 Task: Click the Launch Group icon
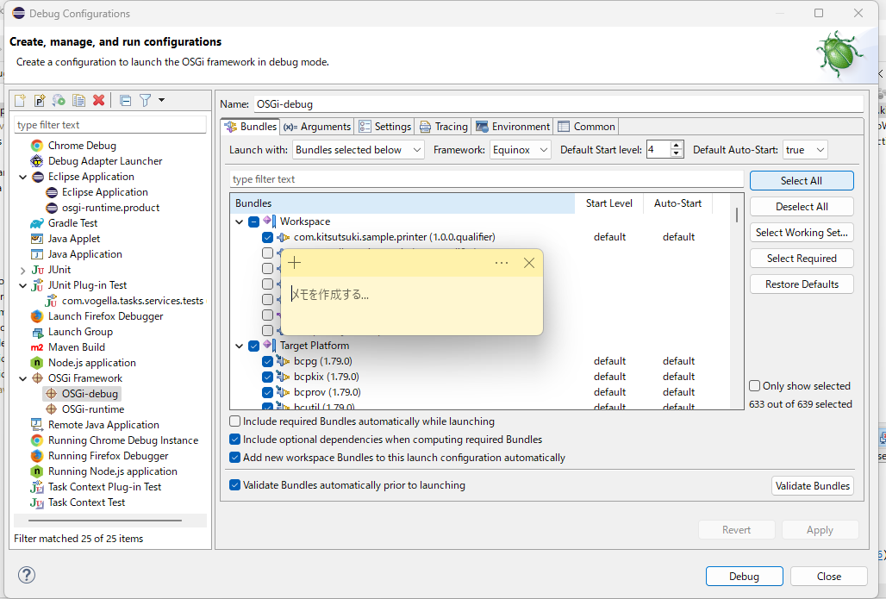click(37, 333)
